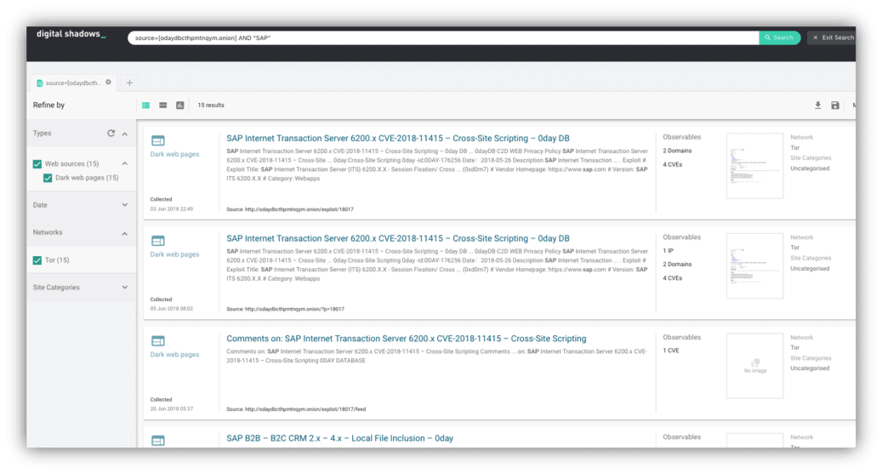Click '1 IP' observable in second result
Image resolution: width=882 pixels, height=473 pixels.
(x=668, y=251)
